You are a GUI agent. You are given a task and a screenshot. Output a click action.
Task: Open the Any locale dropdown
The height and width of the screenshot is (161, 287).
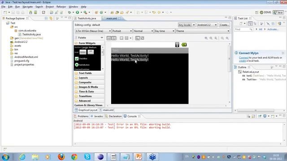point(187,25)
